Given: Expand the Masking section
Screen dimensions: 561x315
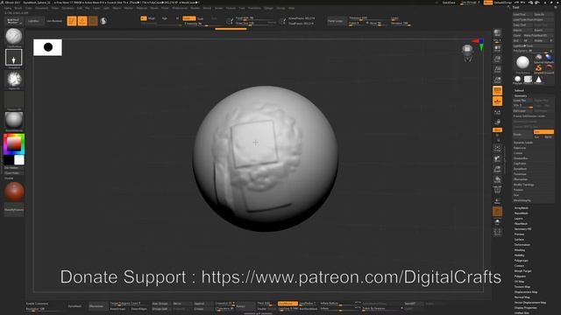Looking at the screenshot, I should coord(520,250).
